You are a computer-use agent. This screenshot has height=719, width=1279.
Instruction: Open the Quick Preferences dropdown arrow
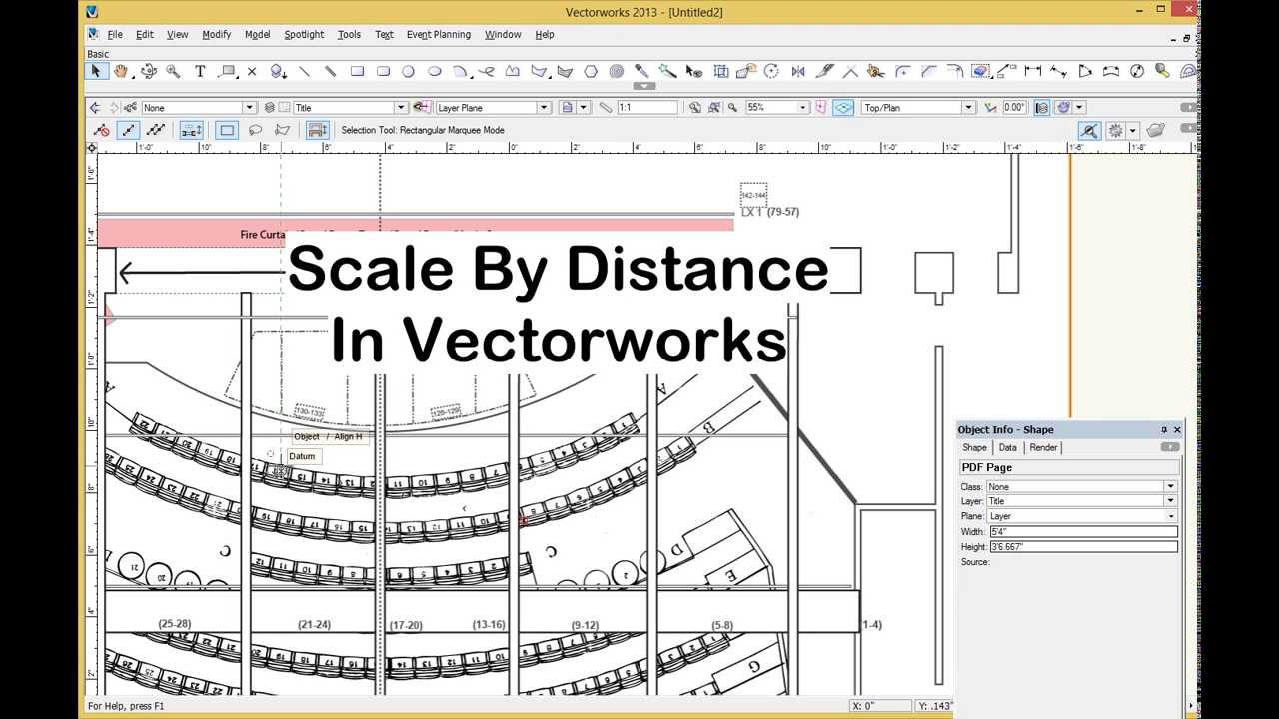pos(1133,131)
